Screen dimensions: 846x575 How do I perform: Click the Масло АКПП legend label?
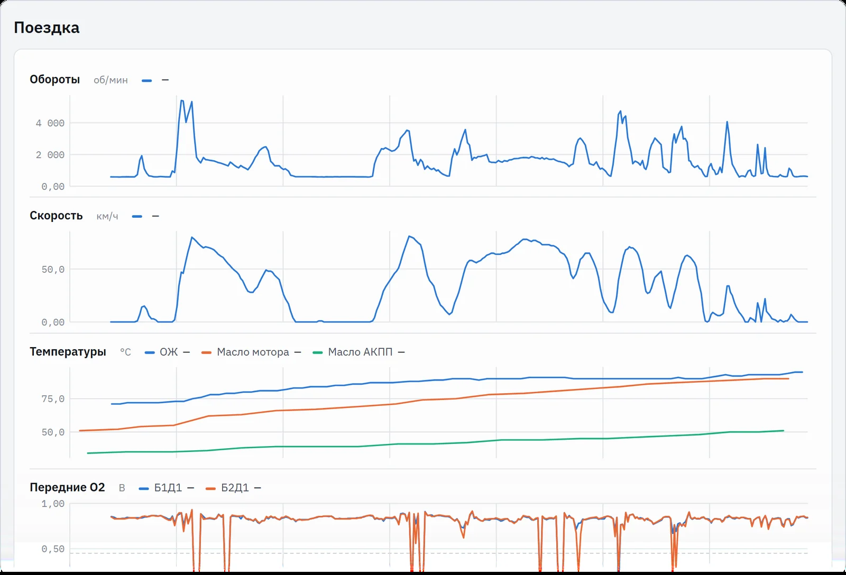pyautogui.click(x=360, y=352)
